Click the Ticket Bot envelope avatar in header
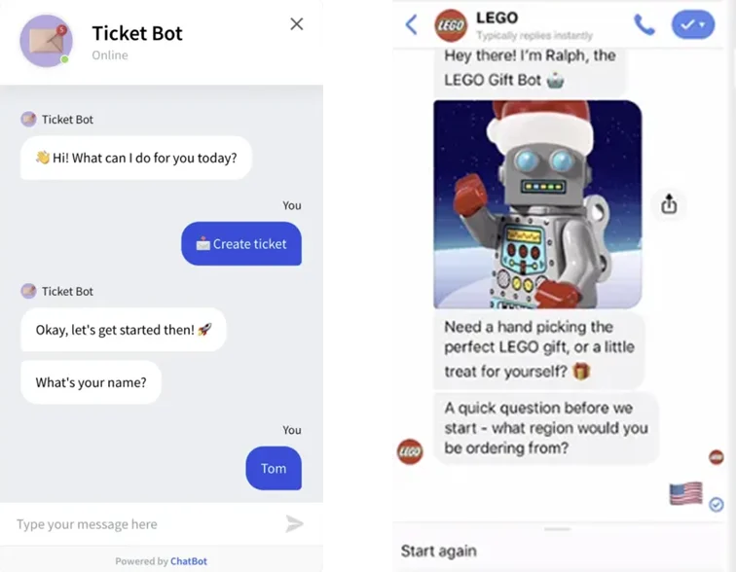The height and width of the screenshot is (572, 736). (46, 41)
